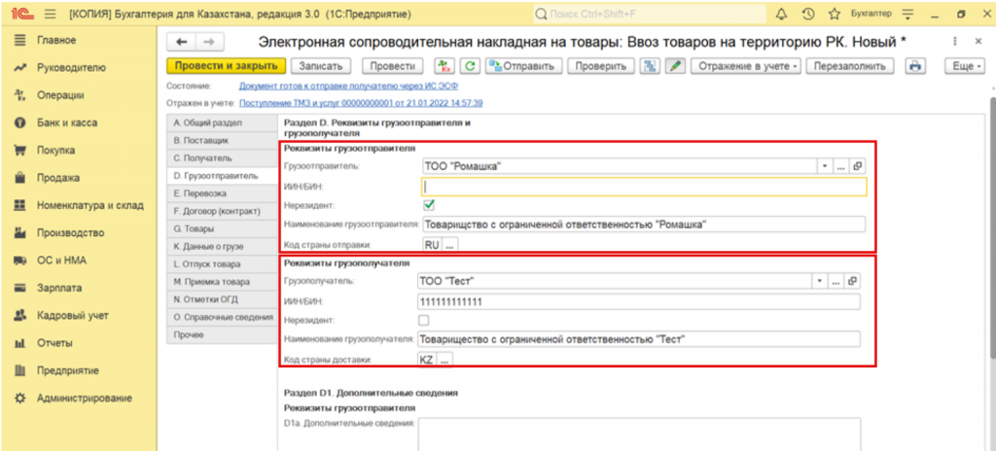Open Поступление ТМЗ и услуг document link
This screenshot has width=996, height=451.
361,103
